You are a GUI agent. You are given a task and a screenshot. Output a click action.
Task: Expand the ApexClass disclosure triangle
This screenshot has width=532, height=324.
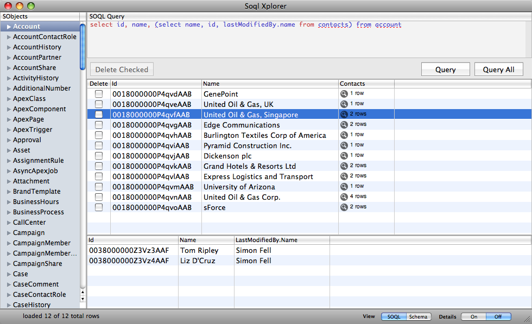point(9,99)
